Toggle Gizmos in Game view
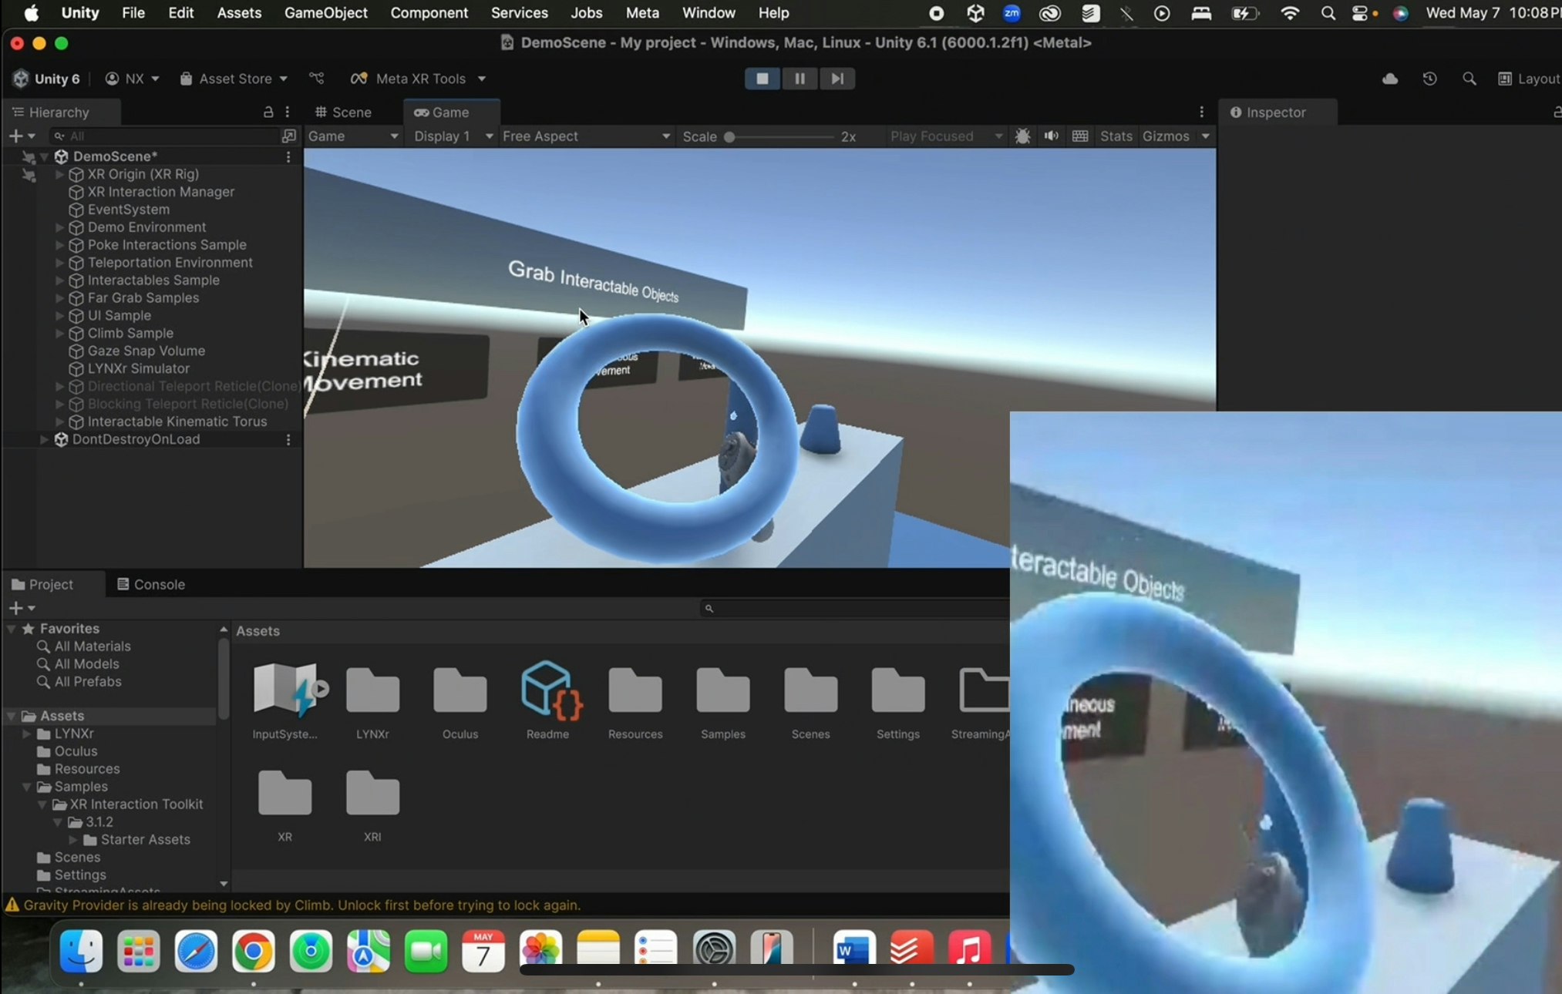 [1166, 136]
